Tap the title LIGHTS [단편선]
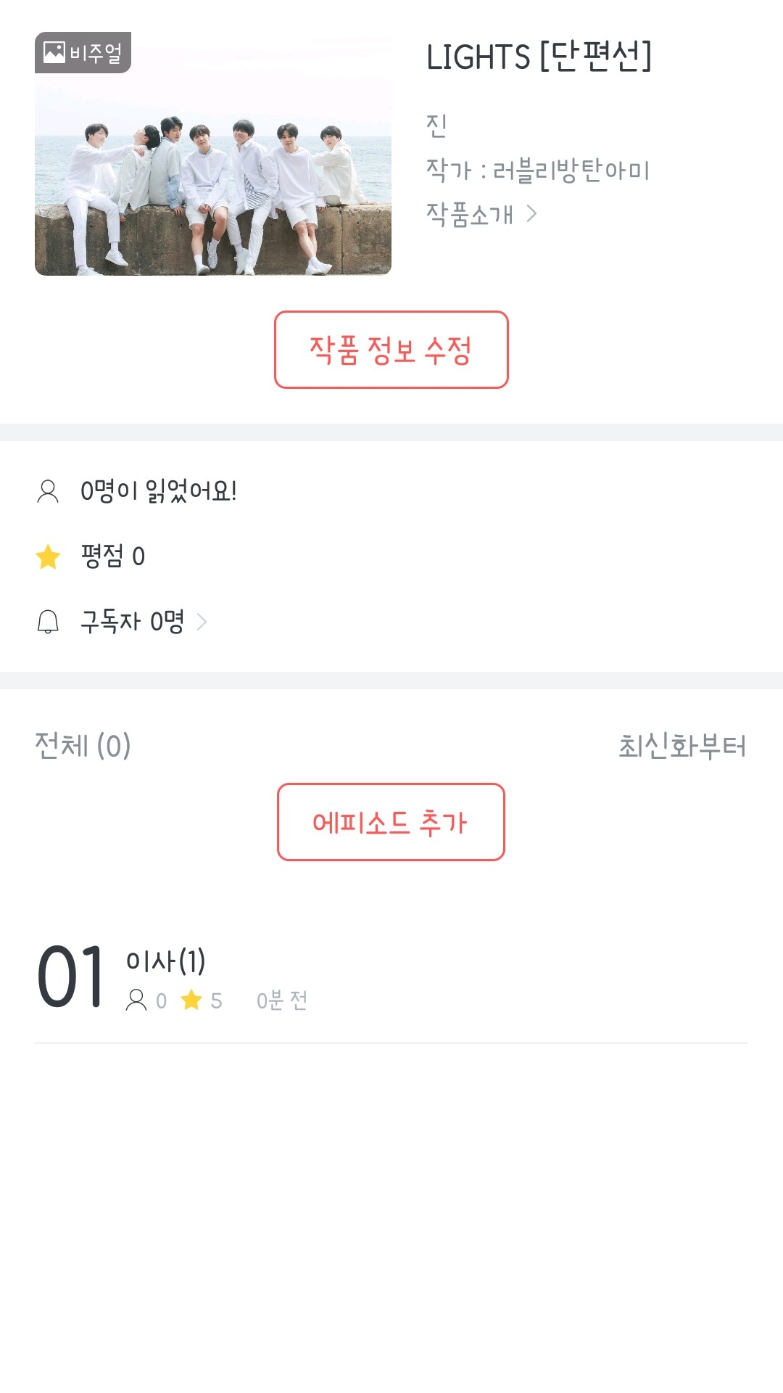This screenshot has height=1393, width=783. pyautogui.click(x=539, y=57)
